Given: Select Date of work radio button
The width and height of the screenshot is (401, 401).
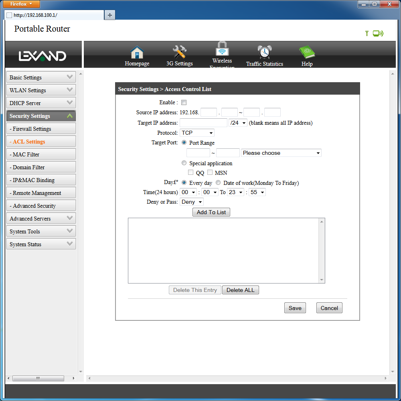Looking at the screenshot, I should [x=218, y=182].
